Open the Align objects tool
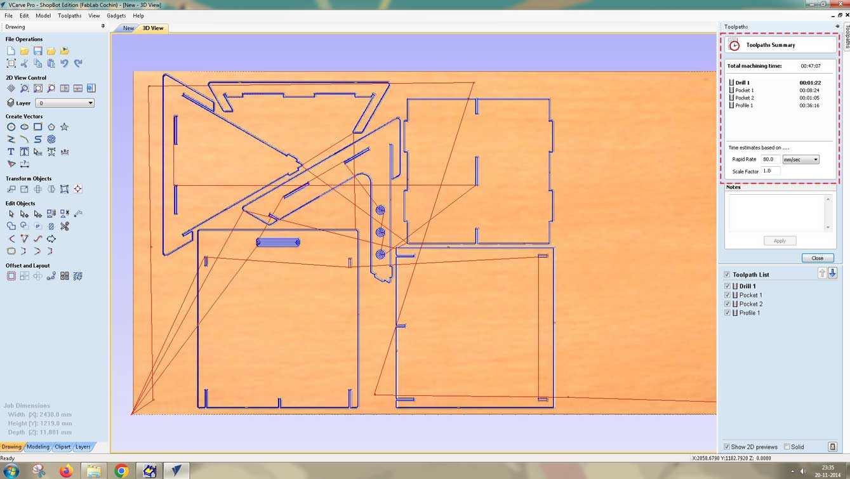Screen dimensions: 850x479 77,189
